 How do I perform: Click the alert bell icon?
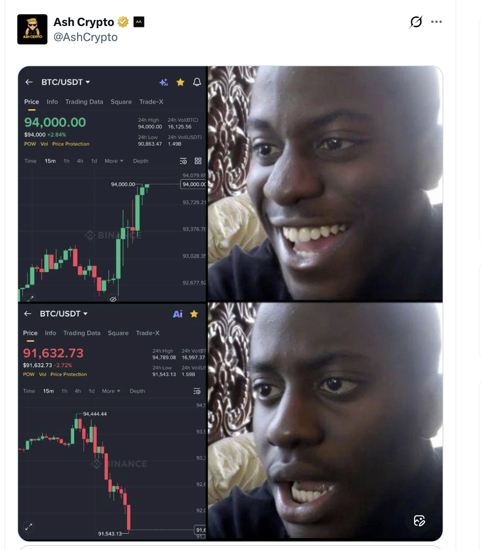(x=197, y=82)
